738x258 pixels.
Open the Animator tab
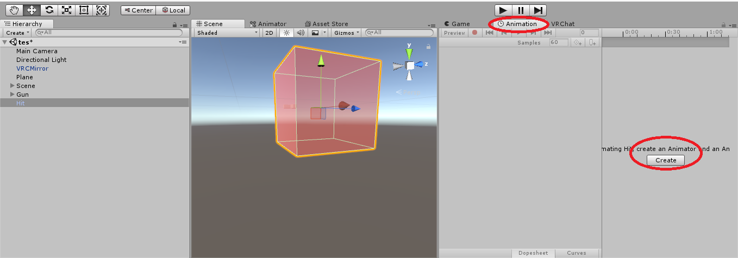click(x=268, y=24)
